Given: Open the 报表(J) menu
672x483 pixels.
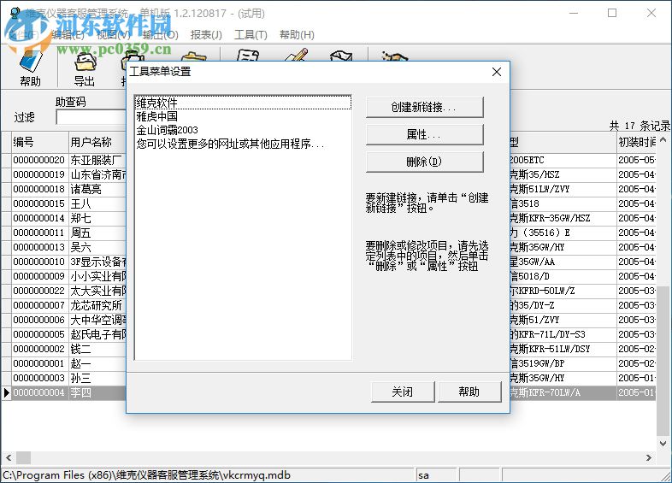Looking at the screenshot, I should point(206,35).
